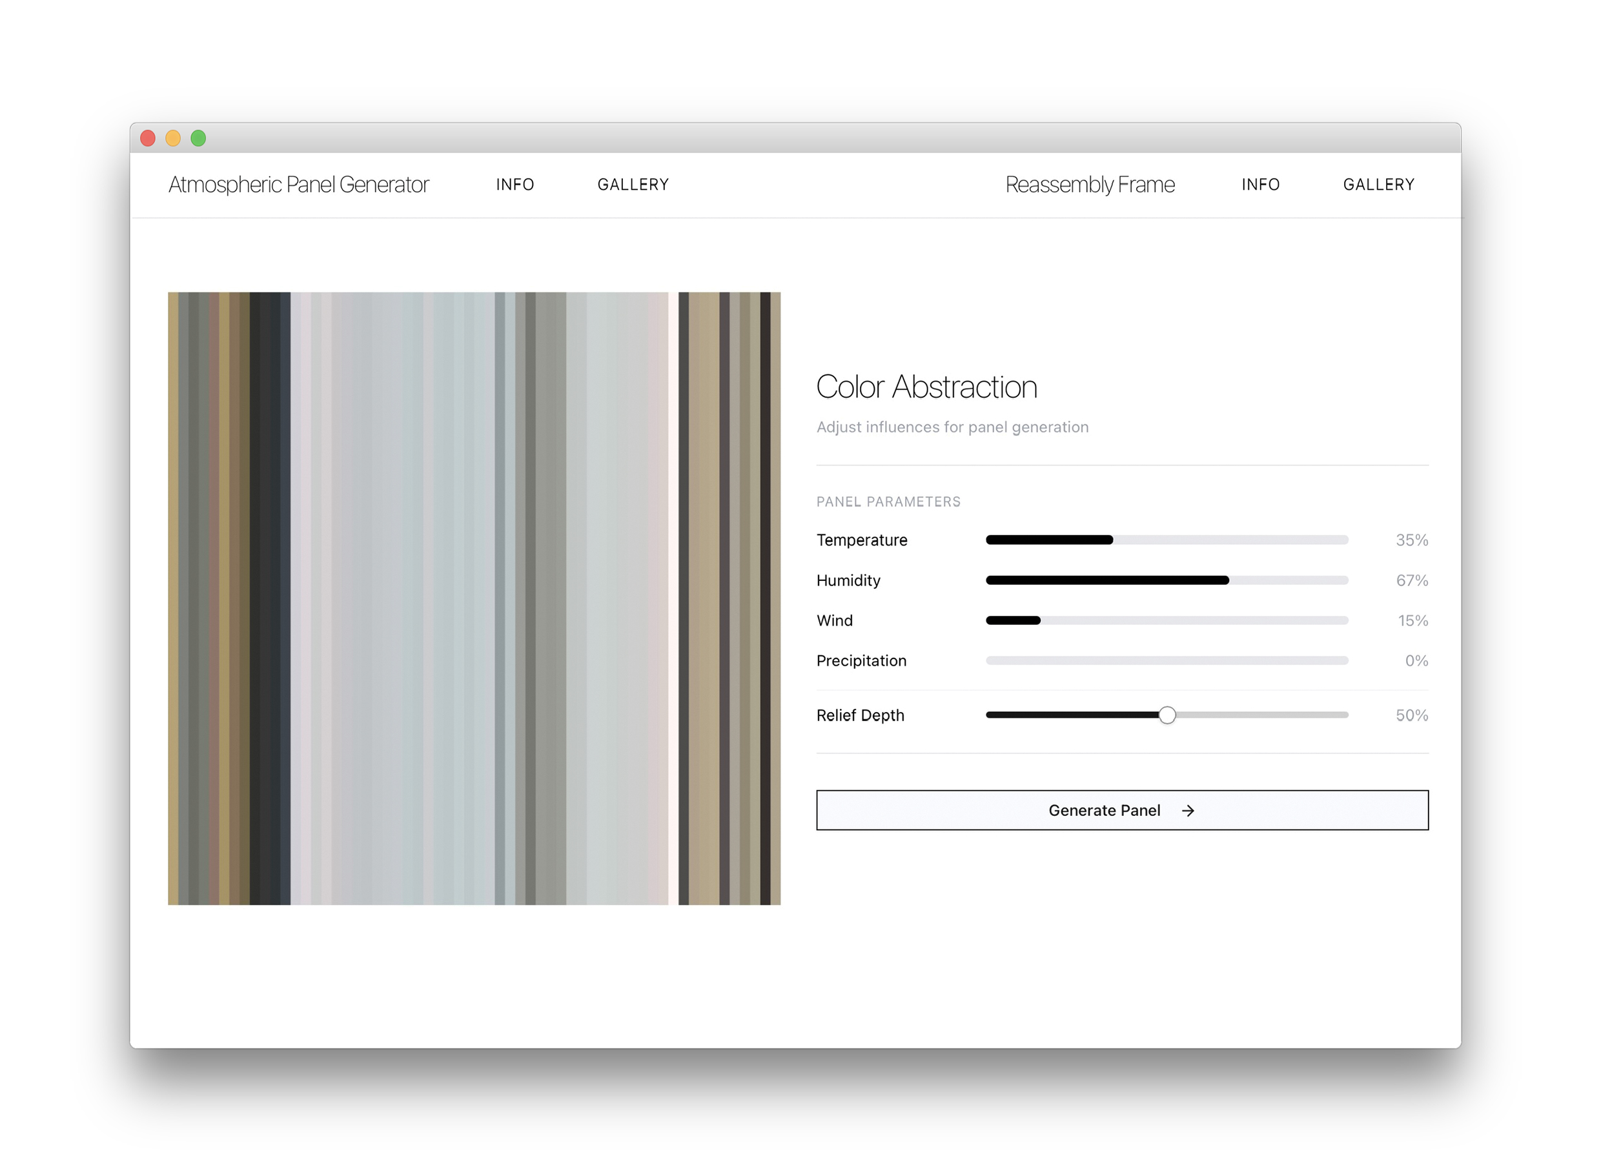
Task: Click the Relief Depth slider handle
Action: tap(1167, 715)
